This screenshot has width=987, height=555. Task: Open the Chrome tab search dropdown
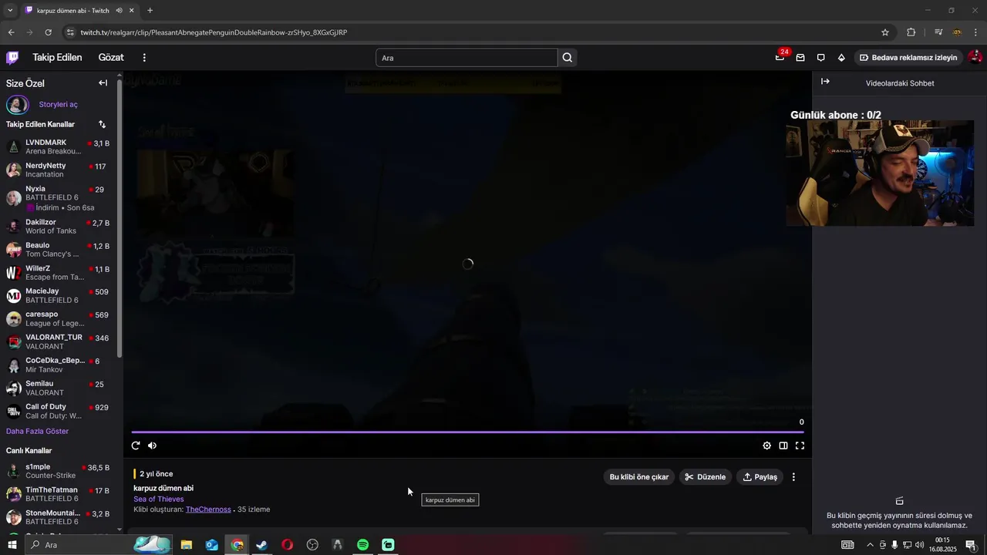pos(10,10)
